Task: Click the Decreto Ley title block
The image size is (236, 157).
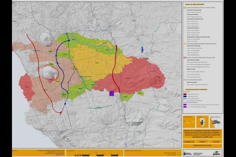Action: pyautogui.click(x=203, y=134)
